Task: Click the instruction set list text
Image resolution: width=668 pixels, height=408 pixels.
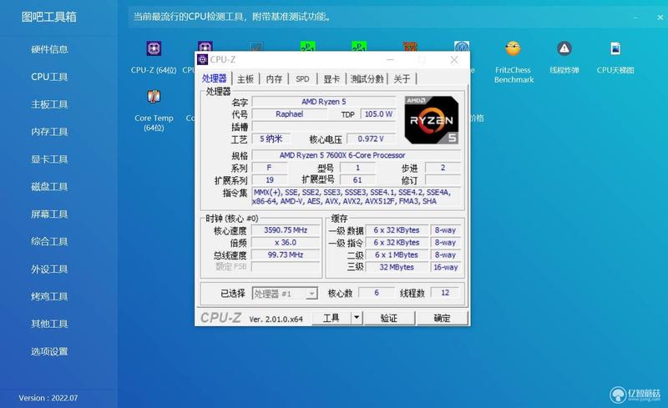Action: [357, 197]
